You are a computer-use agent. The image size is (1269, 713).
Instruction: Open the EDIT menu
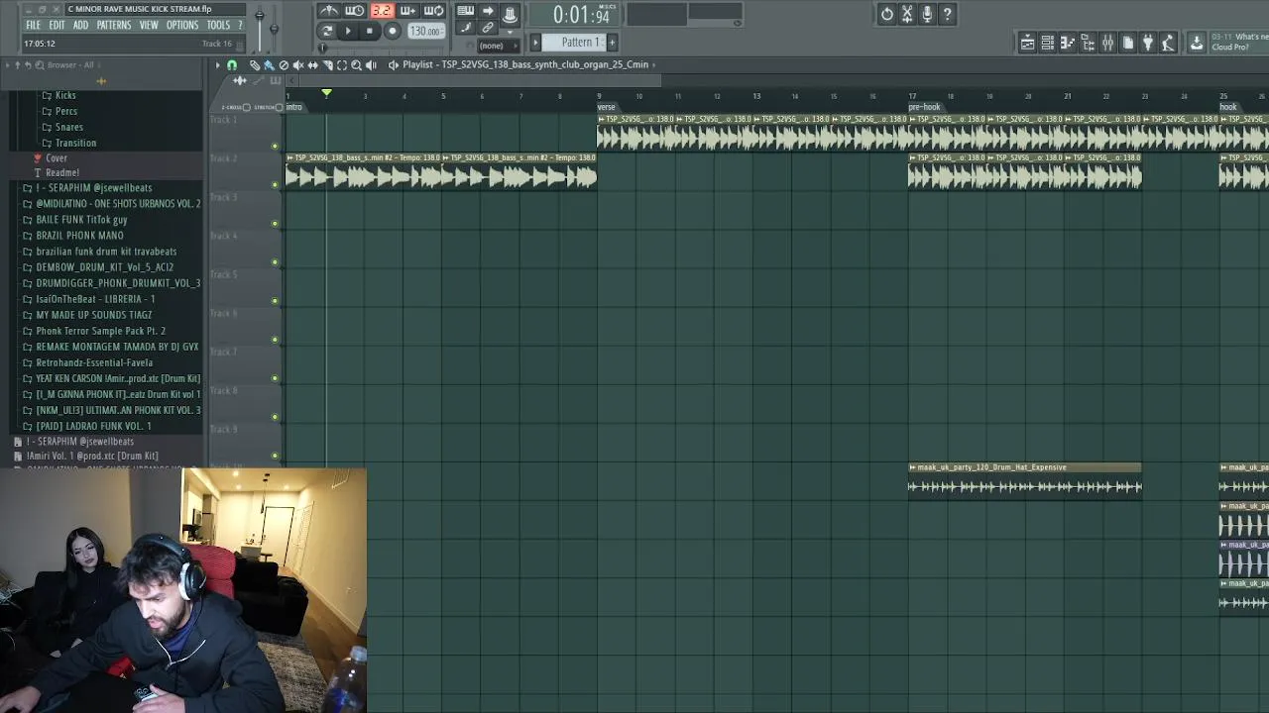57,25
